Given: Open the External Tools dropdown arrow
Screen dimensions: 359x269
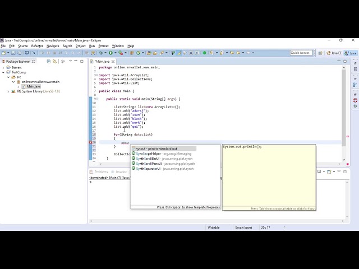Looking at the screenshot, I should pos(125,53).
